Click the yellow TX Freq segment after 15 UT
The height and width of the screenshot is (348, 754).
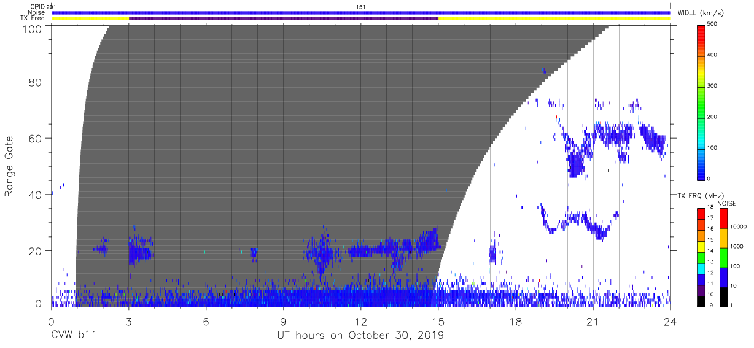pos(554,18)
